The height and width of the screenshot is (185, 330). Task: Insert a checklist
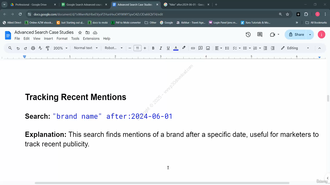click(x=235, y=48)
